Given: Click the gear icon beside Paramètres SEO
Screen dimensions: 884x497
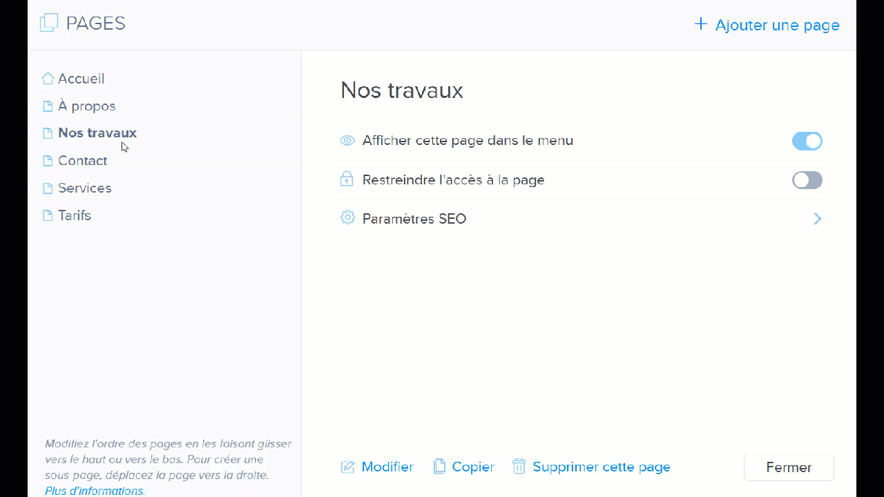Looking at the screenshot, I should tap(347, 218).
